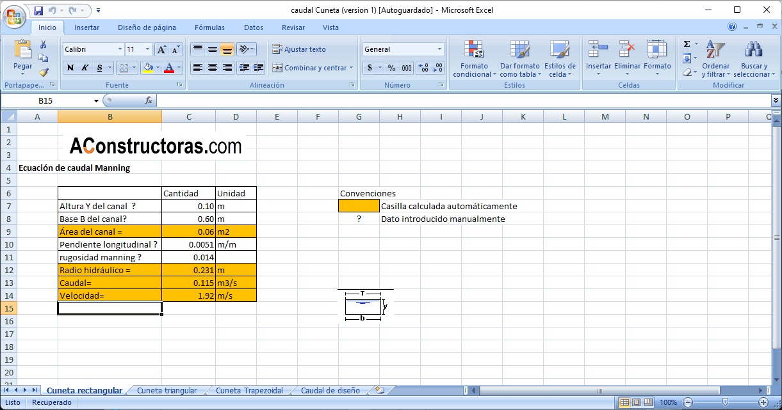The width and height of the screenshot is (782, 410).
Task: Activate the Format Painter brush
Action: point(44,72)
